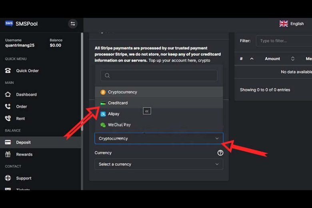The height and width of the screenshot is (208, 312).
Task: Expand the Select a currency dropdown
Action: [159, 164]
